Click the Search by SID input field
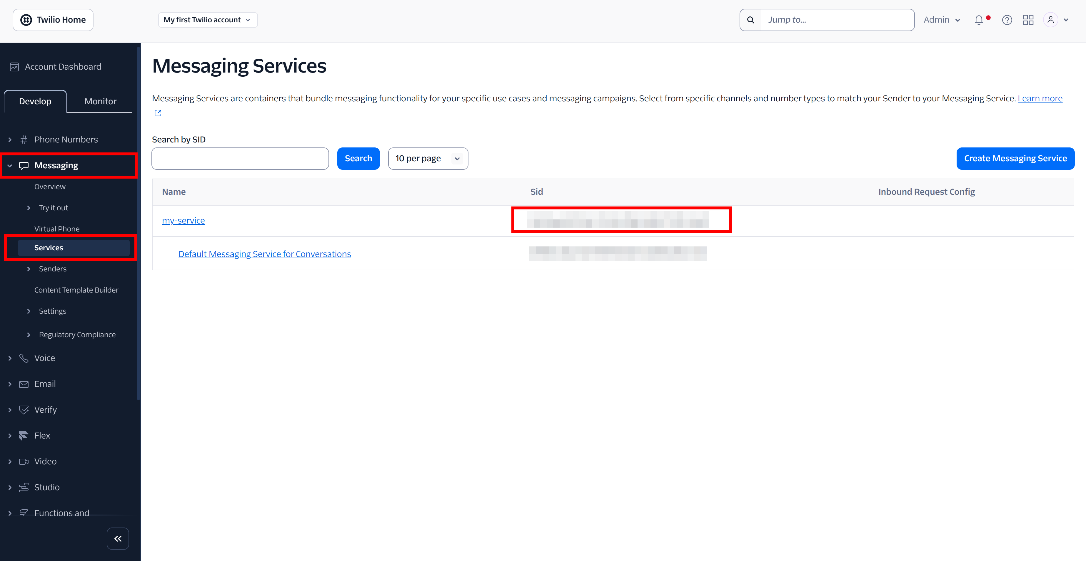The width and height of the screenshot is (1086, 561). 240,158
